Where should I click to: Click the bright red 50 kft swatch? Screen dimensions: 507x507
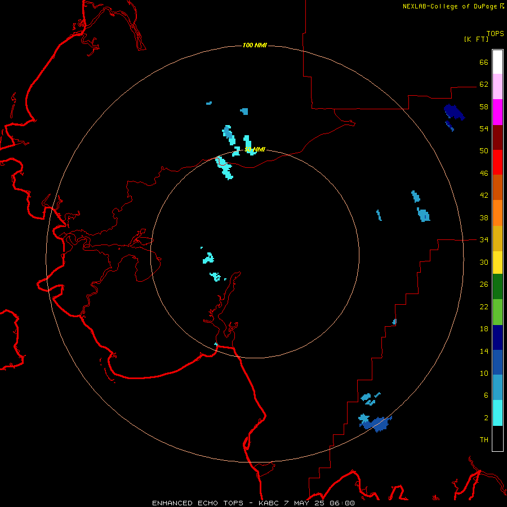coord(497,162)
